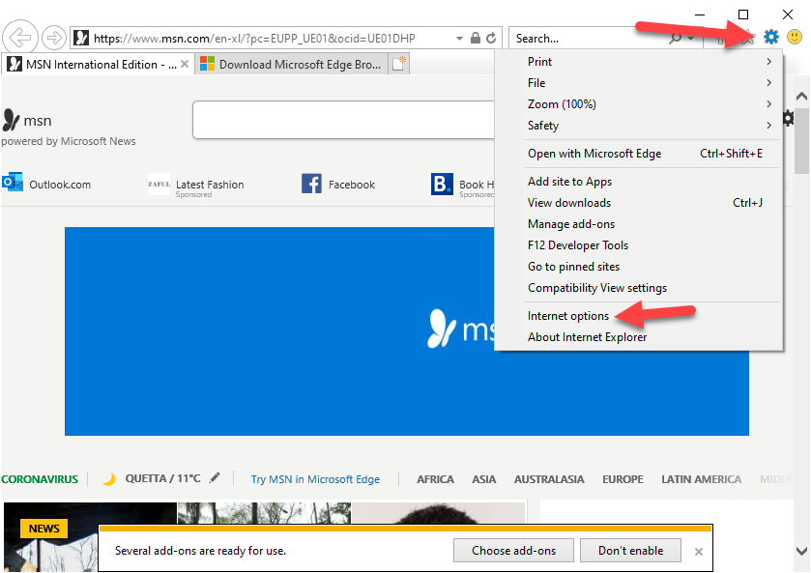Screen dimensions: 811x573
Task: Click the pencil icon beside Quetta weather
Action: [x=215, y=478]
